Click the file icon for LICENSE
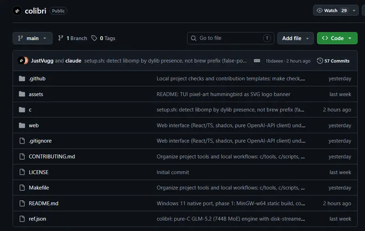 click(22, 172)
